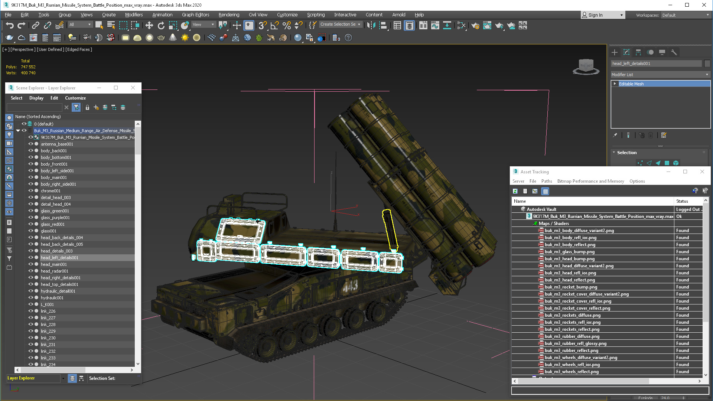Click the Undo arrow in main toolbar
The width and height of the screenshot is (713, 401).
tap(10, 25)
